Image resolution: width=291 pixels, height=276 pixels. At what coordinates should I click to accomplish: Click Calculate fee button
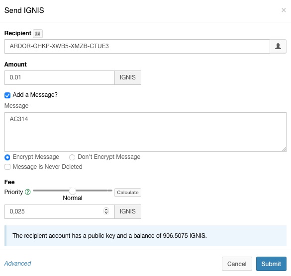tap(128, 193)
